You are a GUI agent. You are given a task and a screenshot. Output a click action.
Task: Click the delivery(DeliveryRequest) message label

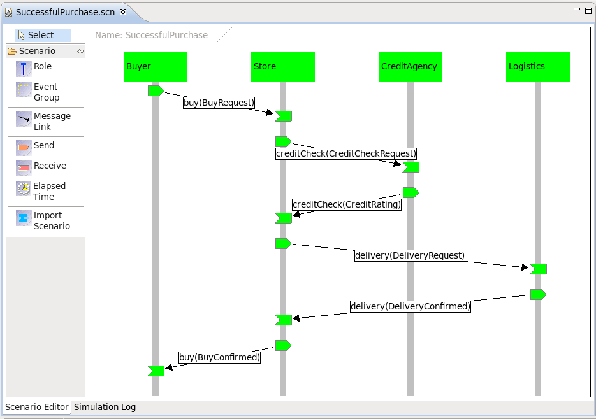tap(410, 255)
